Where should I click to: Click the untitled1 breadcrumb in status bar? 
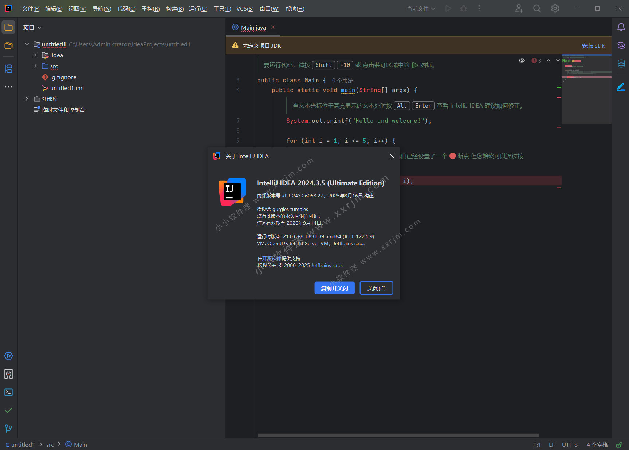20,445
